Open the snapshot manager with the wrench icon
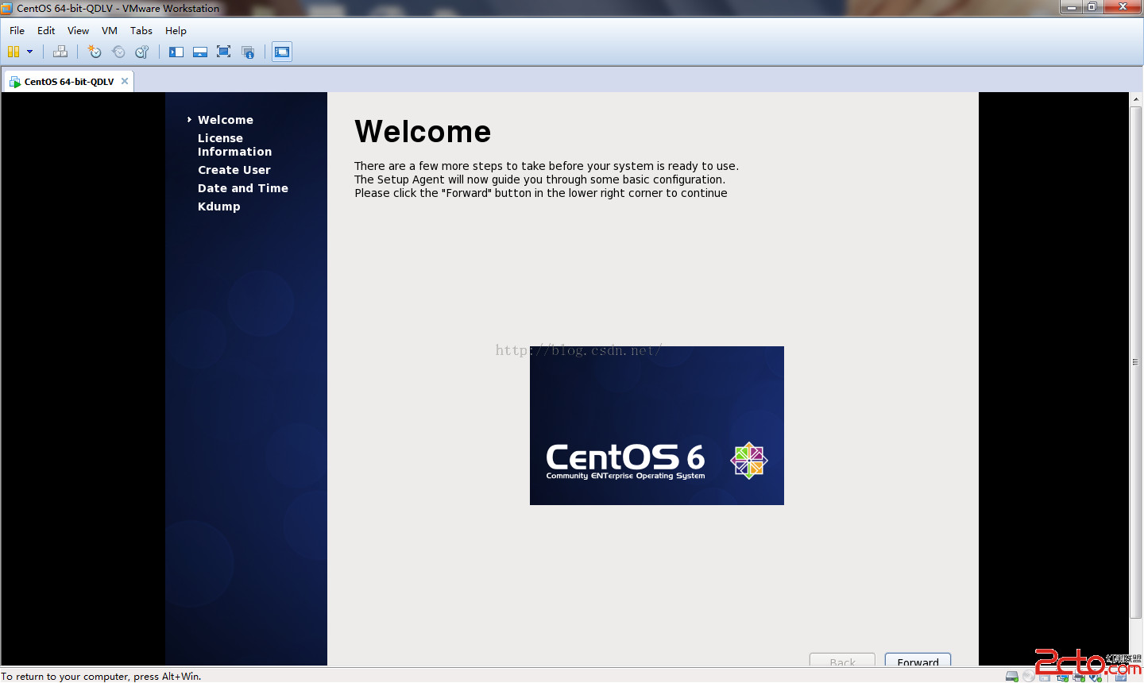Viewport: 1144px width, 683px height. pyautogui.click(x=142, y=52)
